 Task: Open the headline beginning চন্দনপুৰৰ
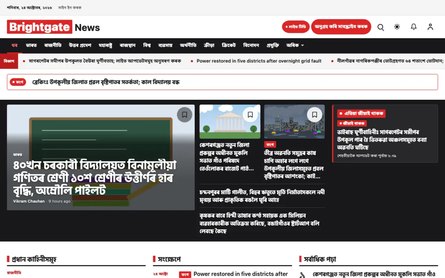(x=262, y=196)
